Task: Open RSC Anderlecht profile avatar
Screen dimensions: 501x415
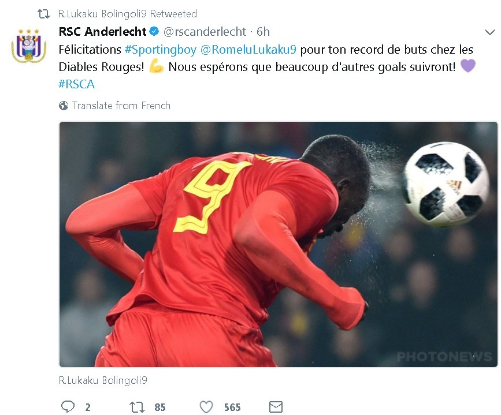Action: (x=29, y=46)
